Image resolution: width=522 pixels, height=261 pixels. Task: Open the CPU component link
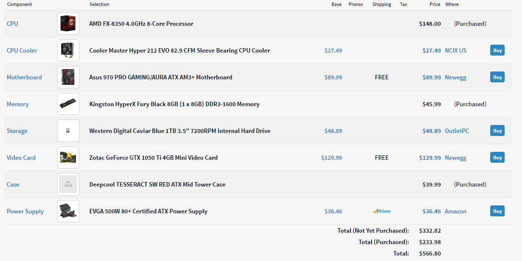point(12,24)
